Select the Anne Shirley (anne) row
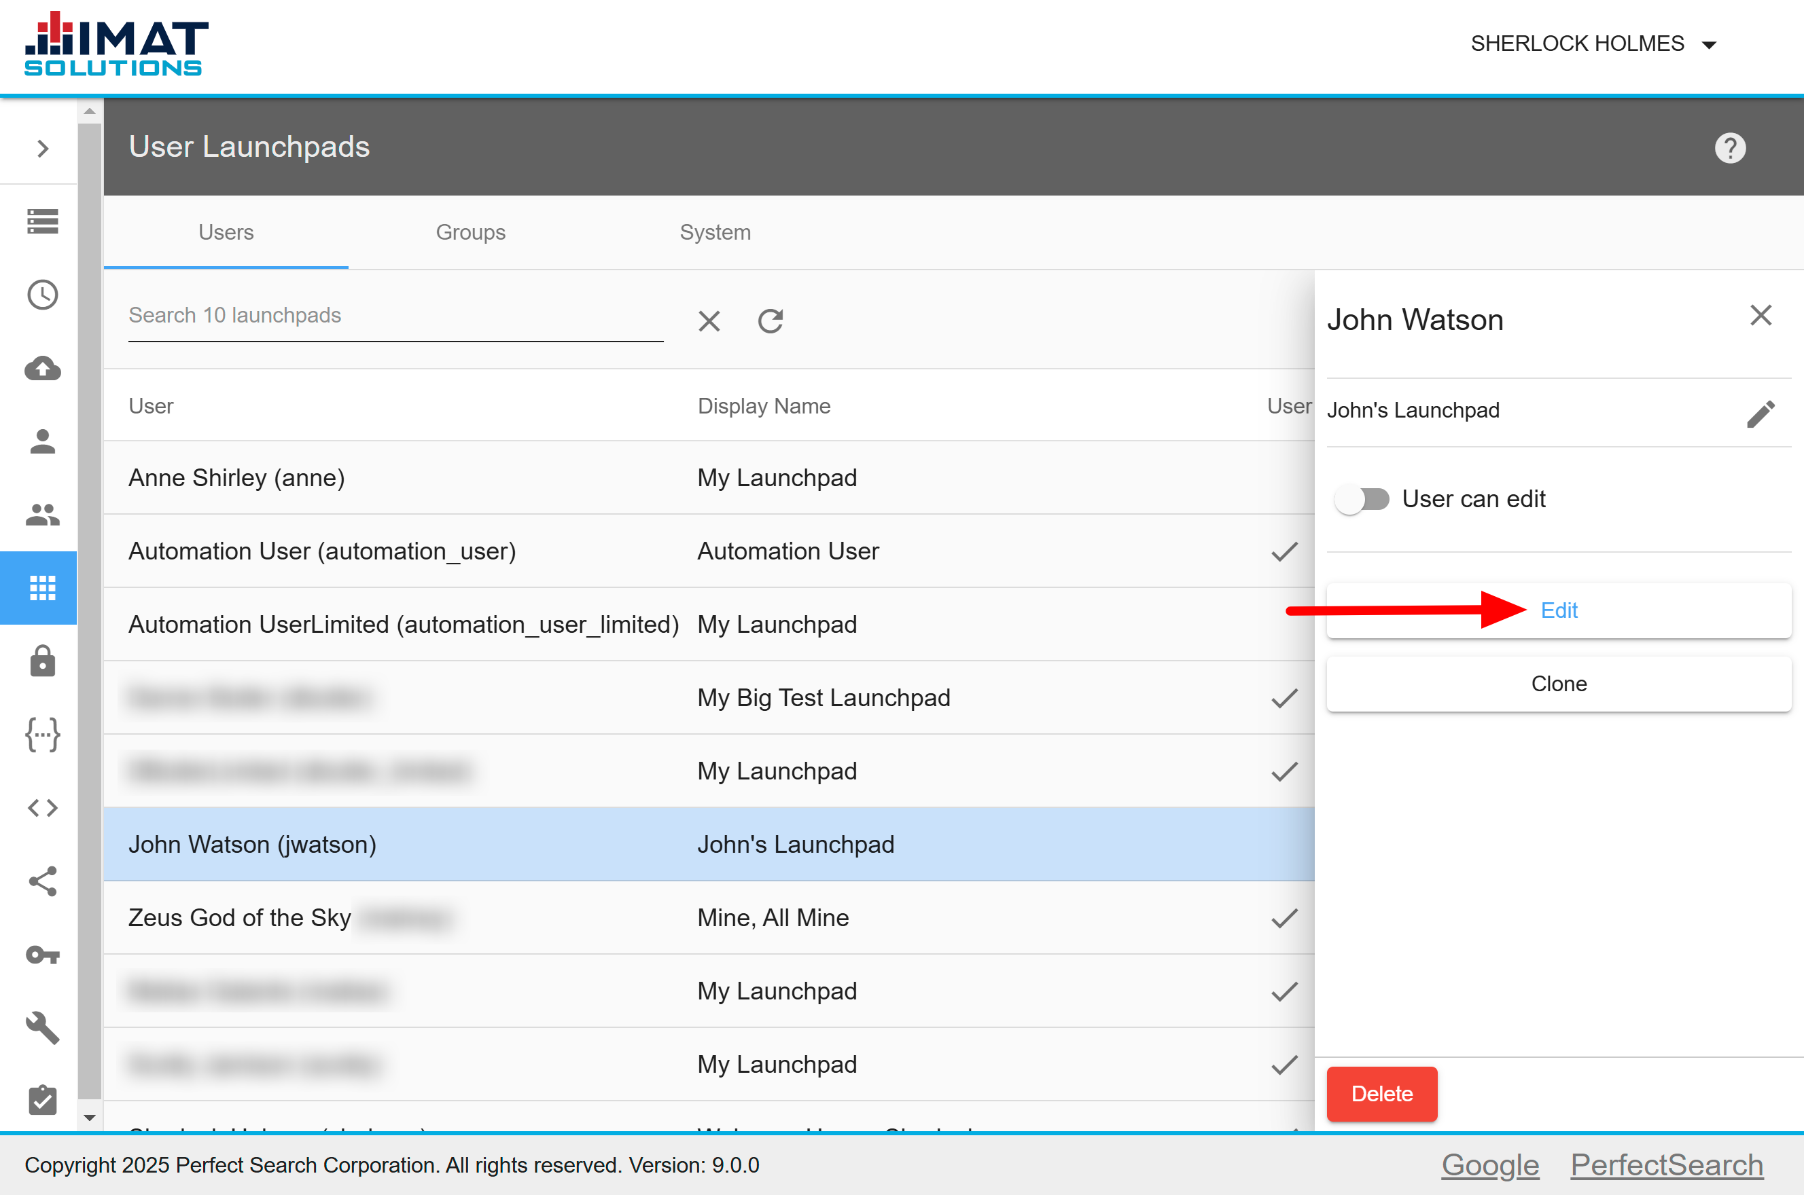 [x=709, y=478]
